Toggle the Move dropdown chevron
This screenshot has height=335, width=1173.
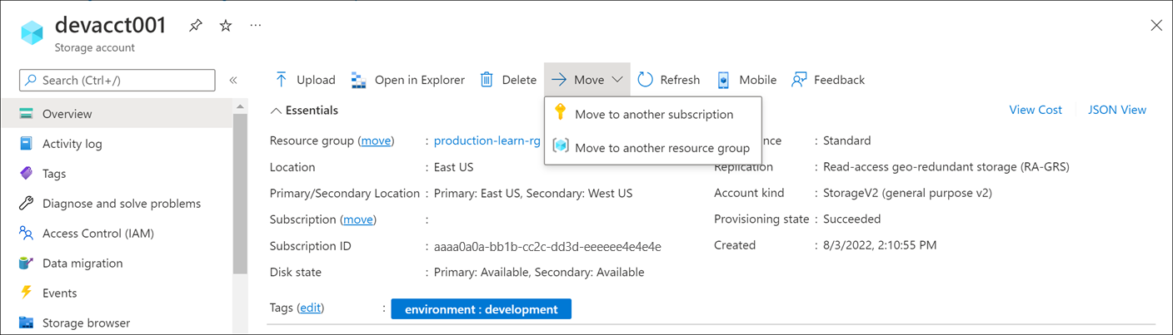(617, 80)
